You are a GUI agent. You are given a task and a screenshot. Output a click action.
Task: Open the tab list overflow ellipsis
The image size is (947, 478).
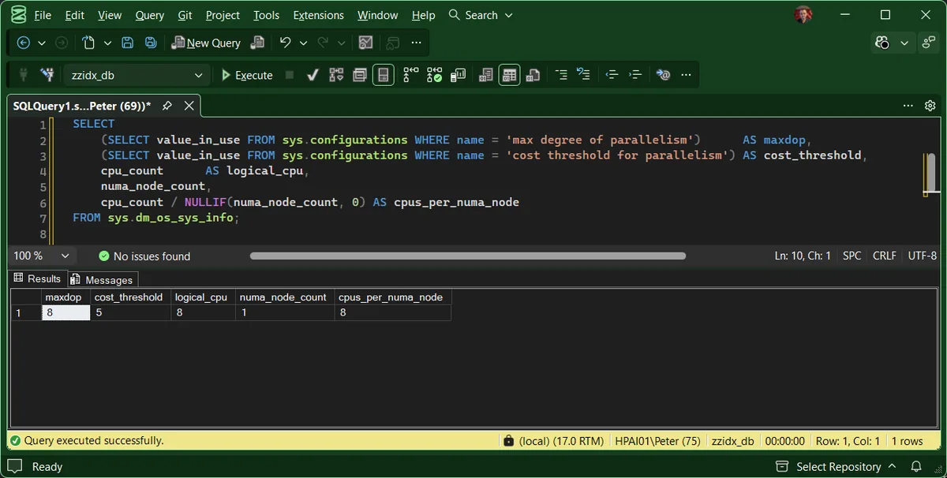(x=908, y=106)
